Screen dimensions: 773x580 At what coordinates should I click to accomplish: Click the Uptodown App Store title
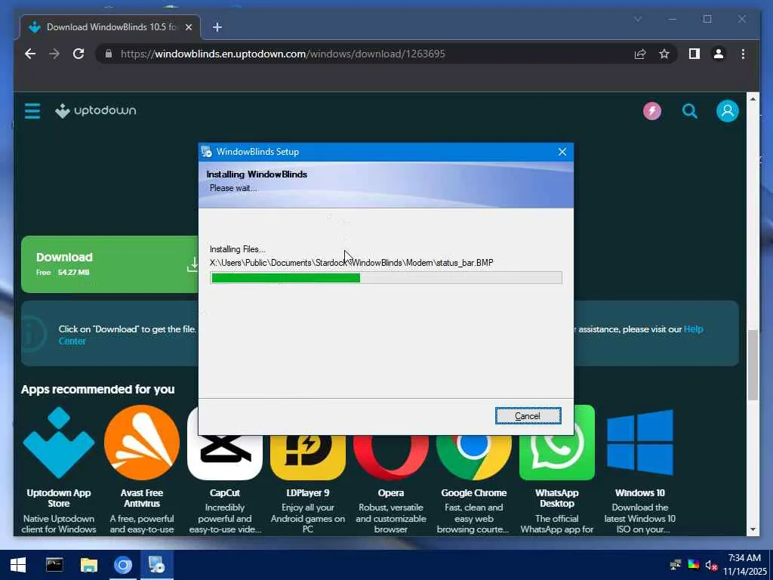coord(59,498)
